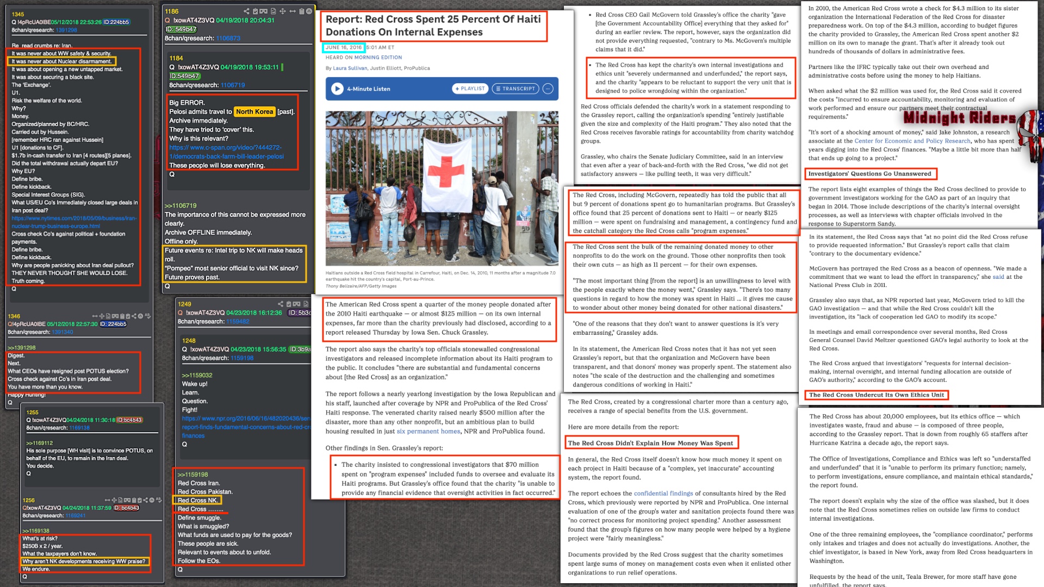The height and width of the screenshot is (587, 1044).
Task: Click the up-arrow circle icon on post 1186
Action: (309, 11)
